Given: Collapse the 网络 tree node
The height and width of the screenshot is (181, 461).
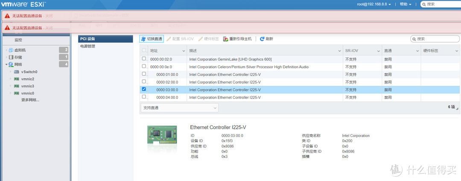Looking at the screenshot, I should [x=6, y=64].
